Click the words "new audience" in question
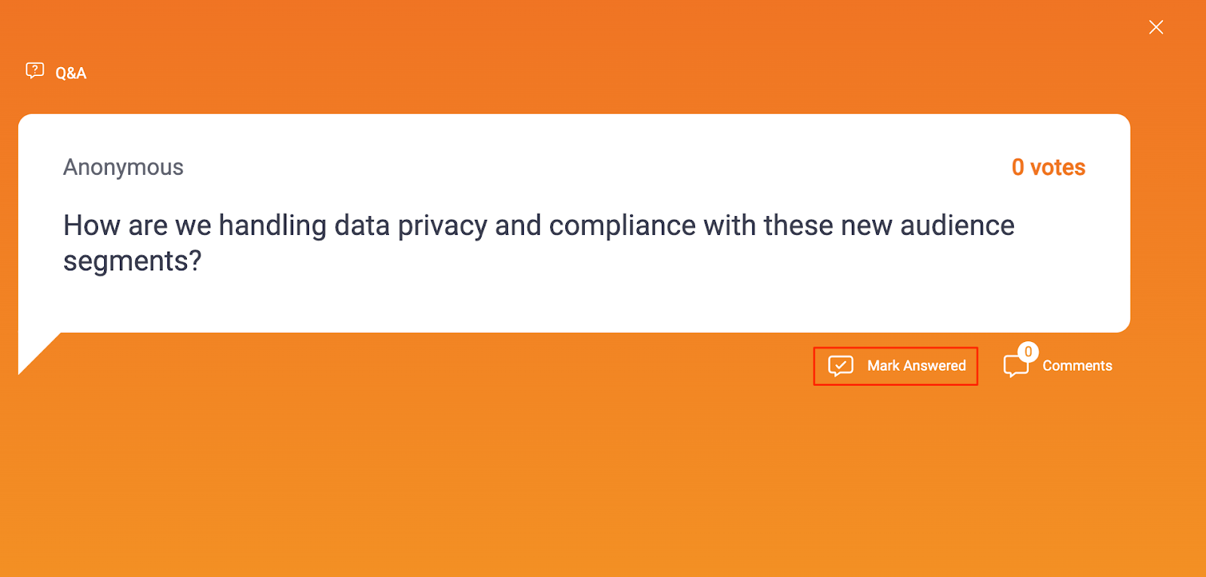Viewport: 1206px width, 577px height. (927, 226)
